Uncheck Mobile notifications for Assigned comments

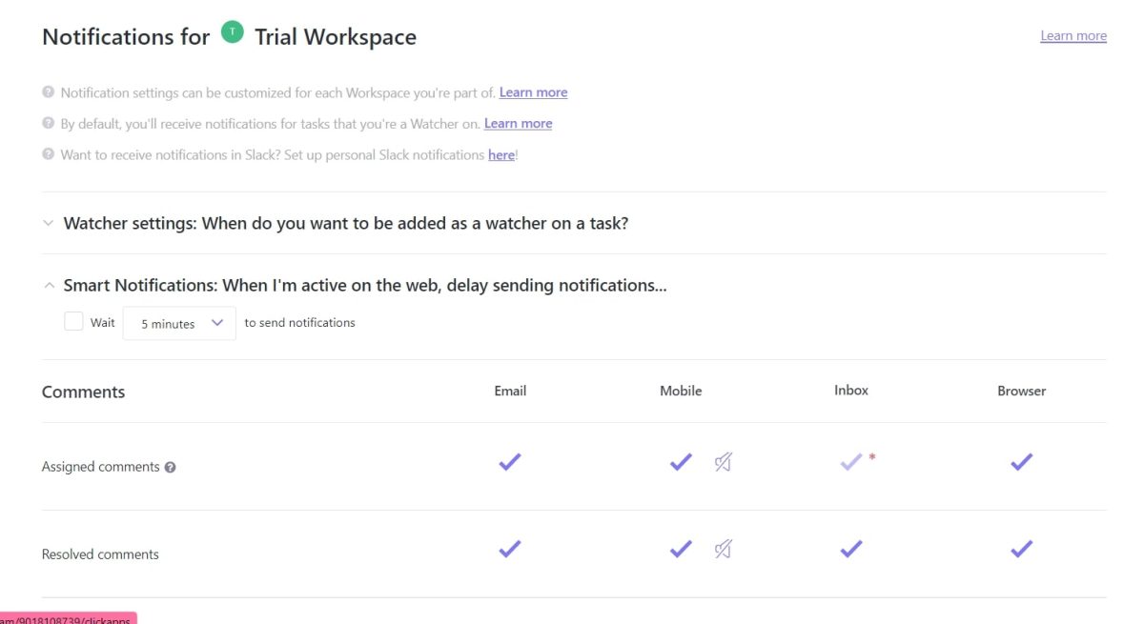pyautogui.click(x=680, y=462)
